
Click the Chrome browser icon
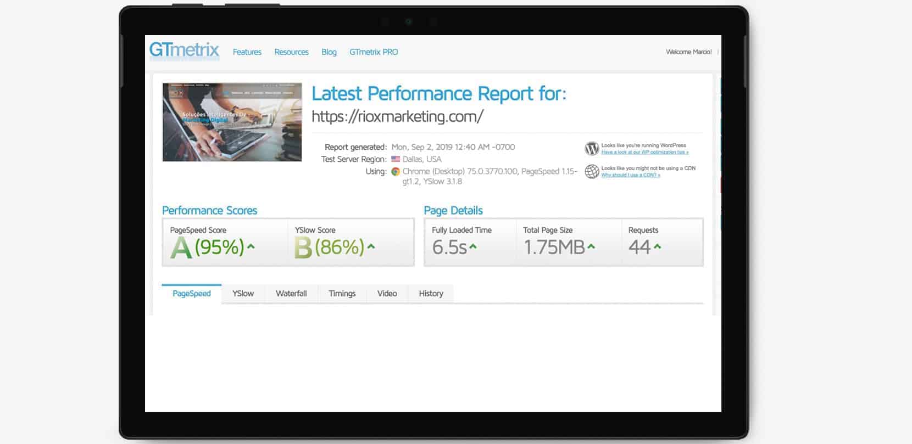coord(396,171)
